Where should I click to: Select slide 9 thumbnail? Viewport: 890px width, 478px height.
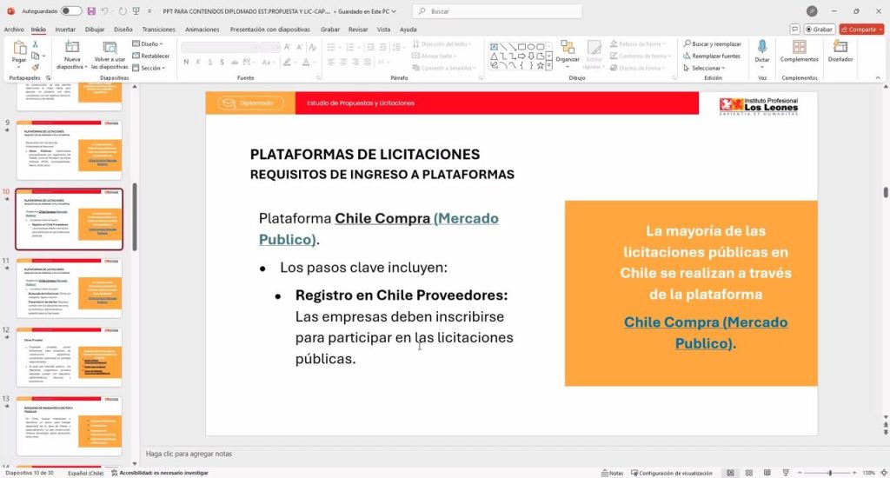coord(69,149)
